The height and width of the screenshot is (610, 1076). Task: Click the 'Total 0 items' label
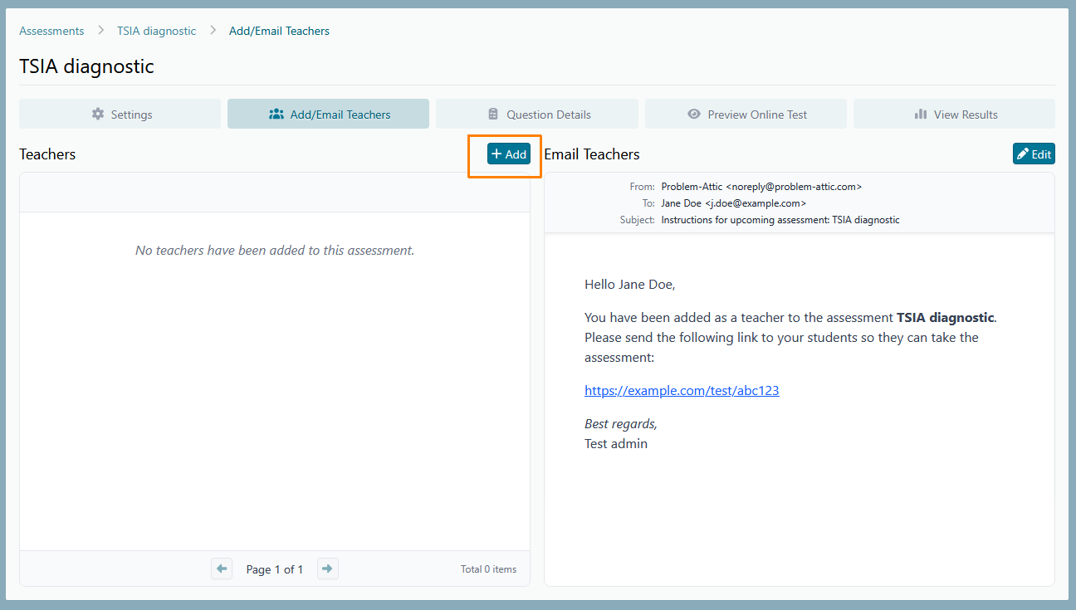tap(488, 569)
